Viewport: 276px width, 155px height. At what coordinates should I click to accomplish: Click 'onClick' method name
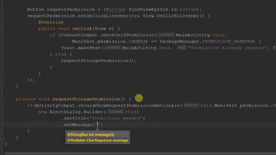click(x=82, y=29)
